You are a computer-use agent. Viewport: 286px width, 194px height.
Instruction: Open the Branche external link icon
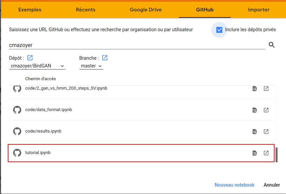[105, 58]
